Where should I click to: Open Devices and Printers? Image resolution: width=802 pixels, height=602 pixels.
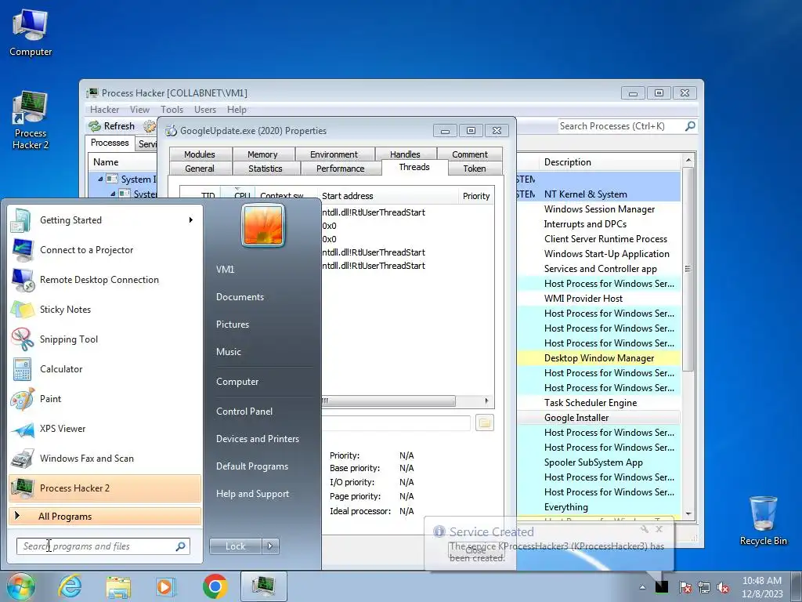click(x=257, y=439)
